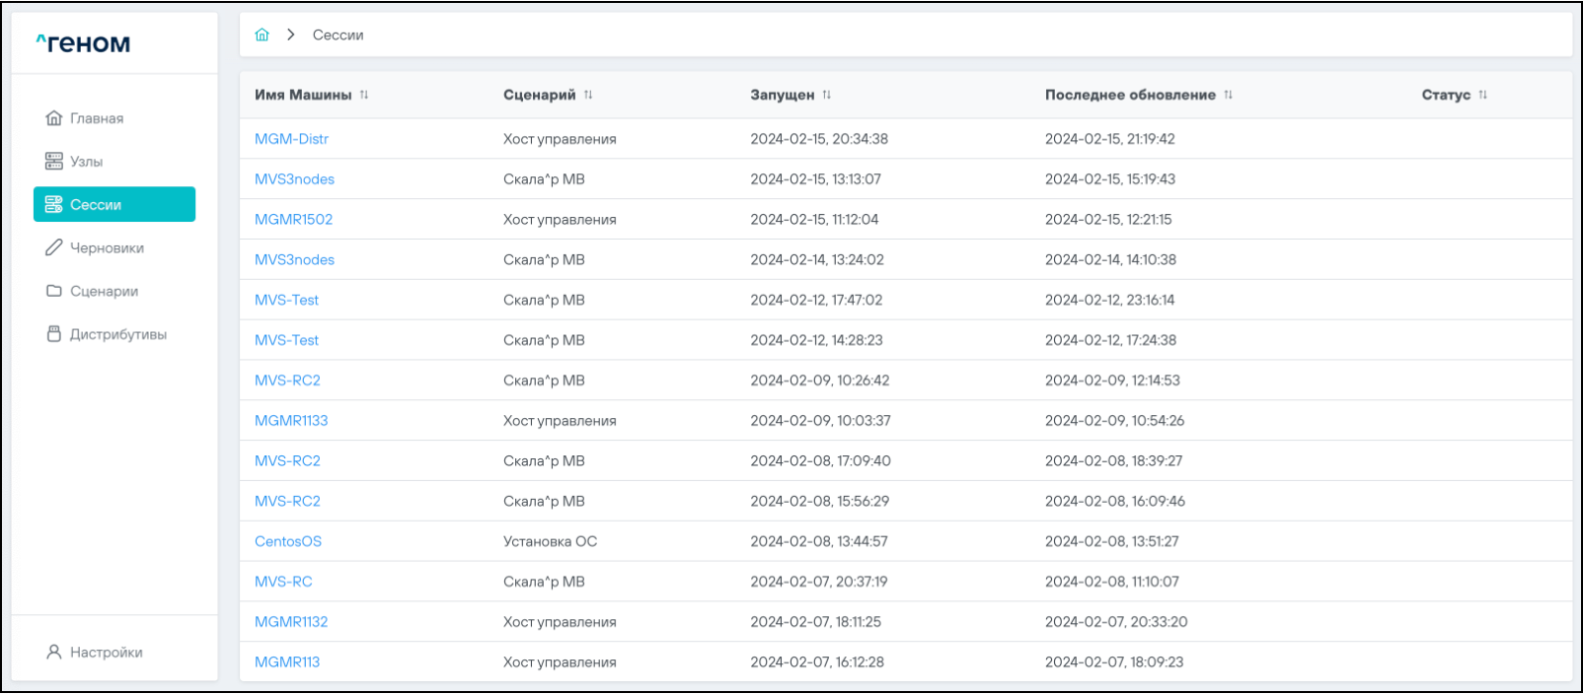Open the MGM-Distr session link
The image size is (1583, 694).
point(291,139)
